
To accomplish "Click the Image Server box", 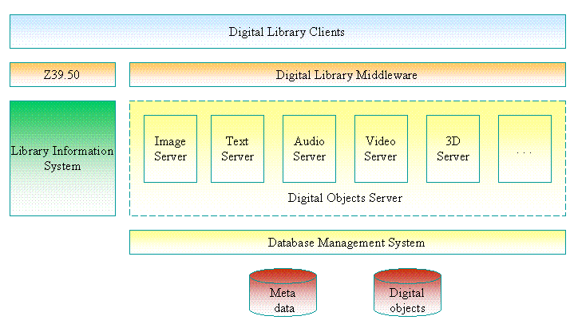I will [x=170, y=148].
